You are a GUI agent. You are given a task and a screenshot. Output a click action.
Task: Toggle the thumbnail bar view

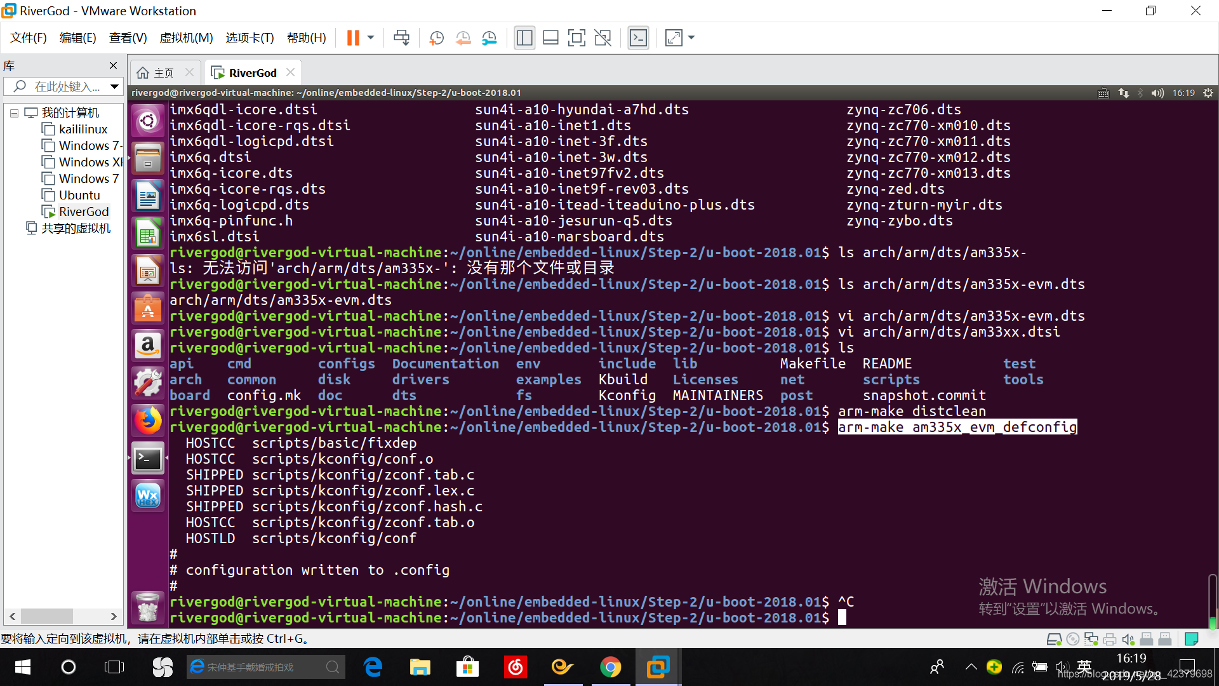coord(550,38)
